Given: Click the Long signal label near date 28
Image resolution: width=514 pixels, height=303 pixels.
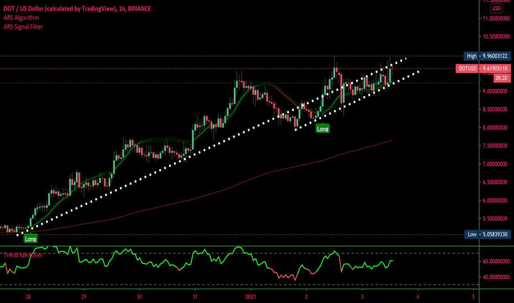Looking at the screenshot, I should point(30,239).
